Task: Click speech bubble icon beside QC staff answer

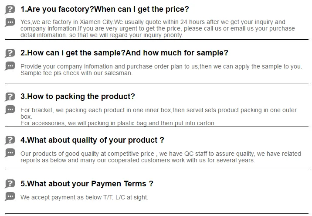Action: (x=10, y=153)
